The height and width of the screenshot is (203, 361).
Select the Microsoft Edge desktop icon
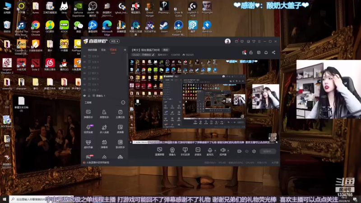107,28
